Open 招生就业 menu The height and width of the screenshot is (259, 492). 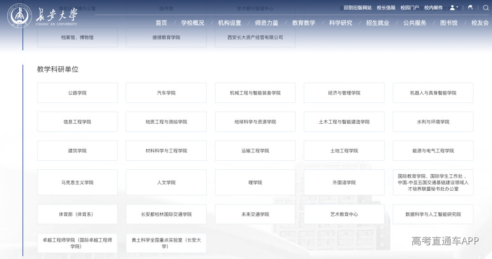pyautogui.click(x=378, y=23)
